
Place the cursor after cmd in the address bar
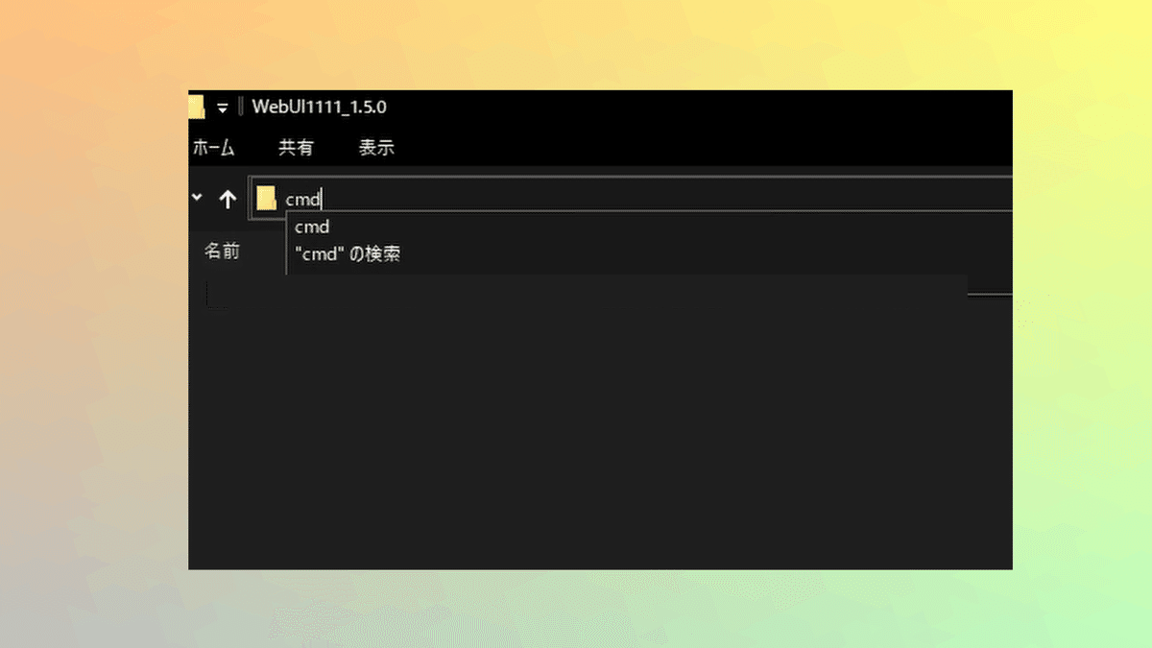click(x=322, y=200)
